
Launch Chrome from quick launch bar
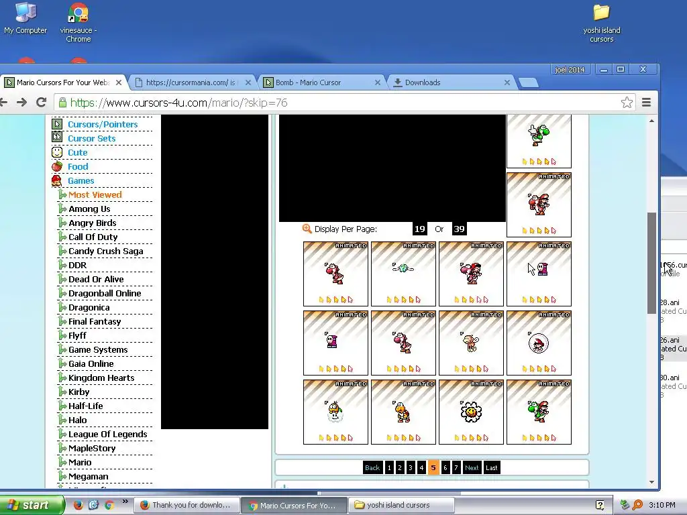point(109,505)
